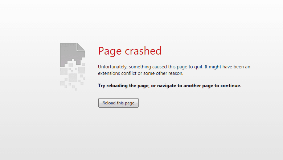Click the red "Page crashed" heading
This screenshot has height=160, width=283.
tap(130, 51)
